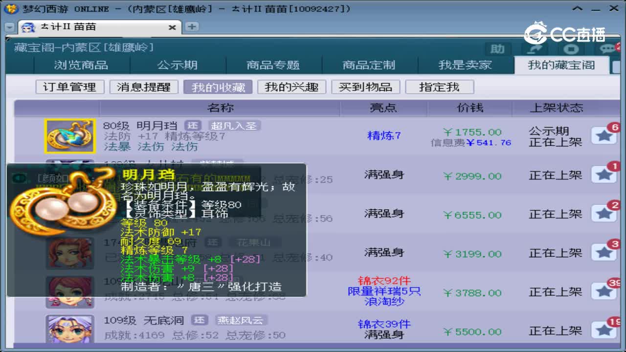The height and width of the screenshot is (352, 626).
Task: Star the listing priced ¥3788.00
Action: (x=604, y=292)
